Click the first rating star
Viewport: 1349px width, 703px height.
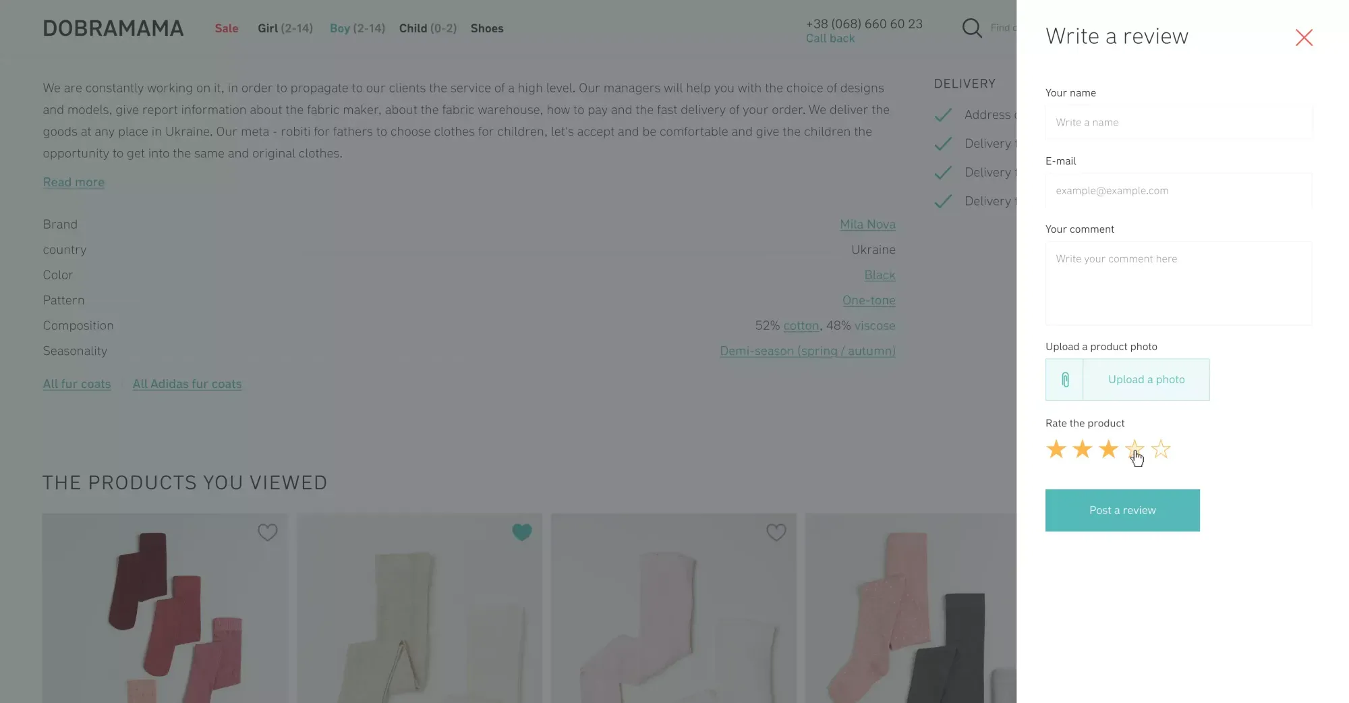click(1056, 449)
